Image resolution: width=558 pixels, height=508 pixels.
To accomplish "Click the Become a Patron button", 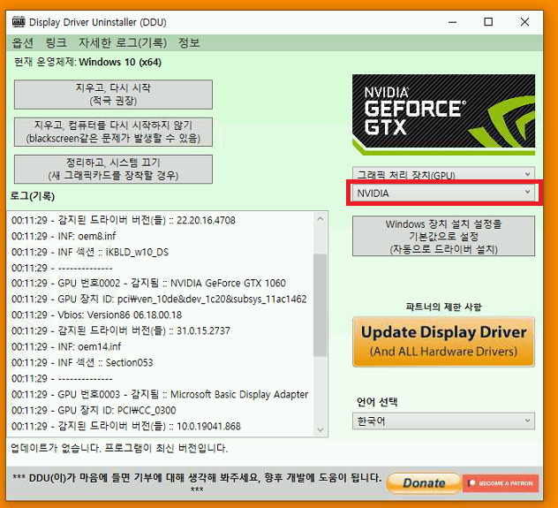I will (501, 483).
